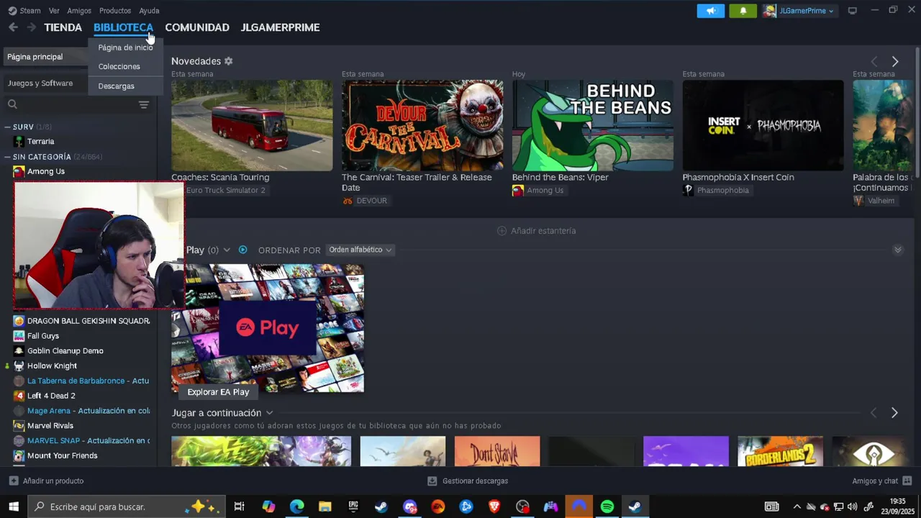Open the library filter options icon

click(144, 104)
